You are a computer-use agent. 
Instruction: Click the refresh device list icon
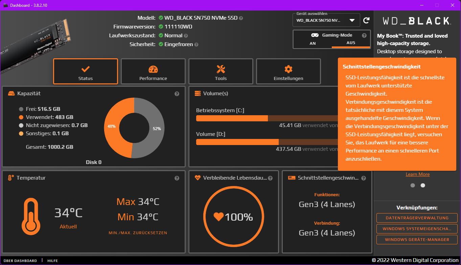point(366,20)
